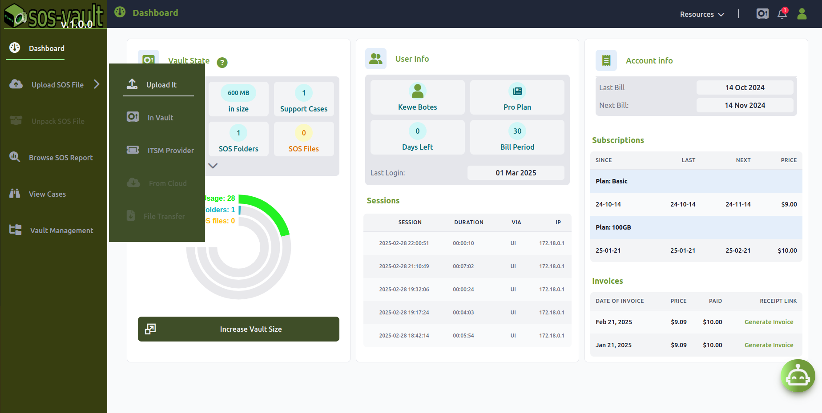Click the Upload It upload icon
This screenshot has height=413, width=822.
tap(132, 84)
